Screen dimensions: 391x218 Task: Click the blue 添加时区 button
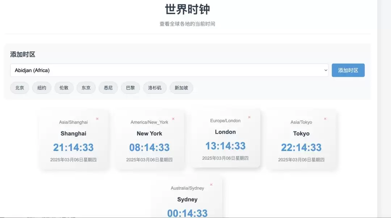pyautogui.click(x=348, y=70)
